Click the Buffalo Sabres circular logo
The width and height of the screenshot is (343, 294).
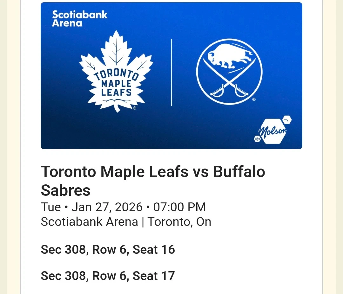pos(229,72)
